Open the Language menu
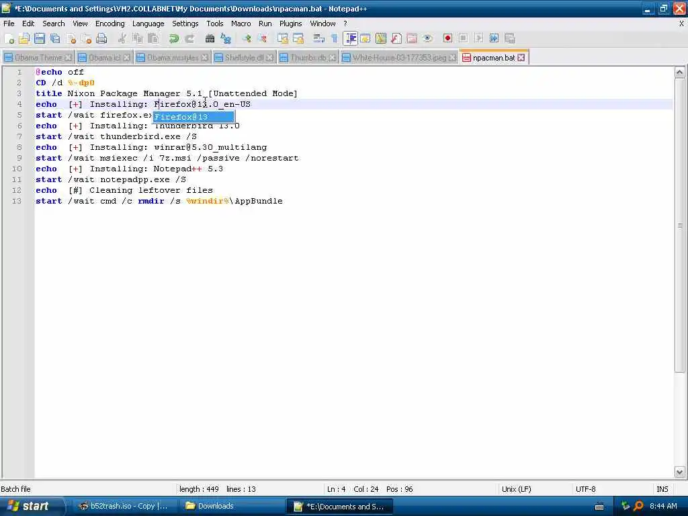 tap(148, 24)
